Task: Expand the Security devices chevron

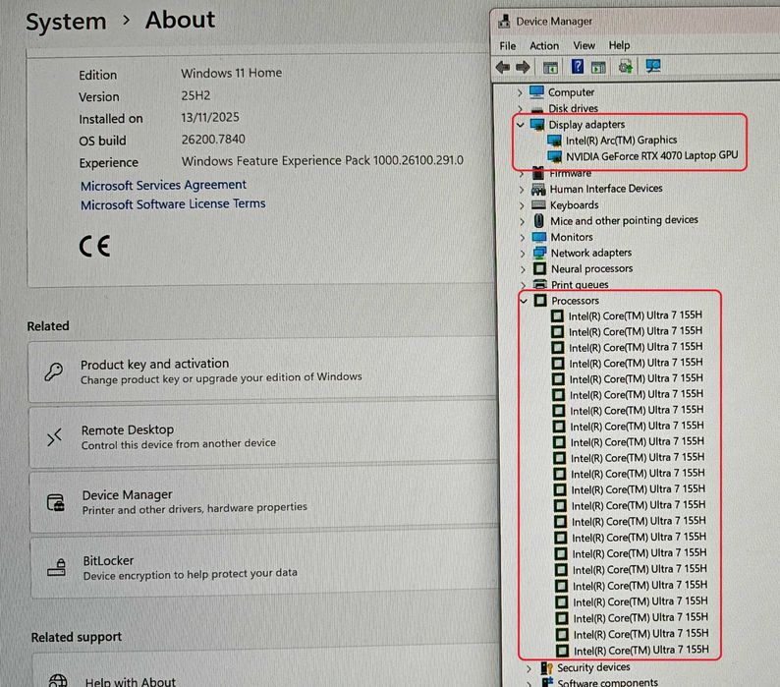Action: (x=529, y=668)
